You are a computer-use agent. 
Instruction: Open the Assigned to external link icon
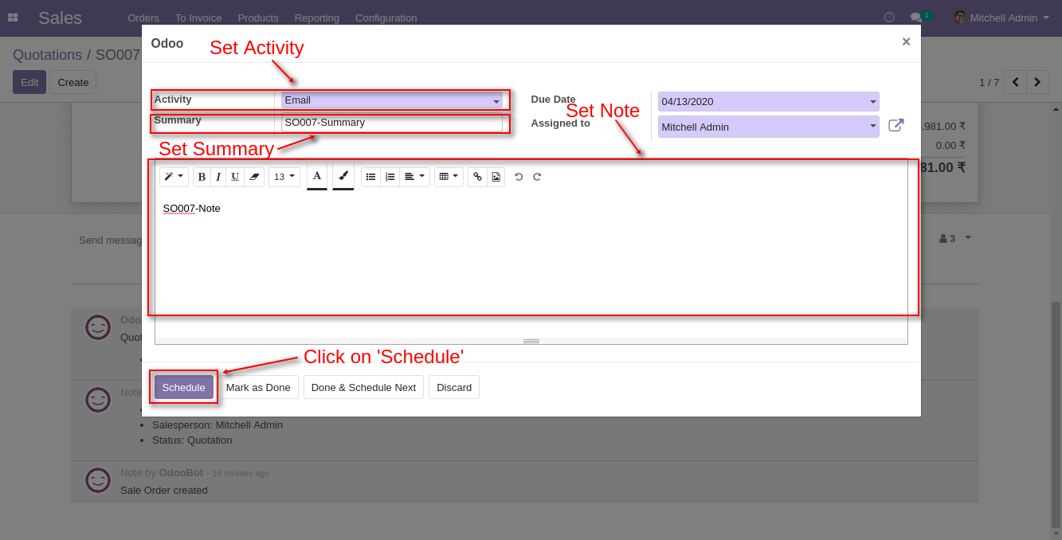897,125
